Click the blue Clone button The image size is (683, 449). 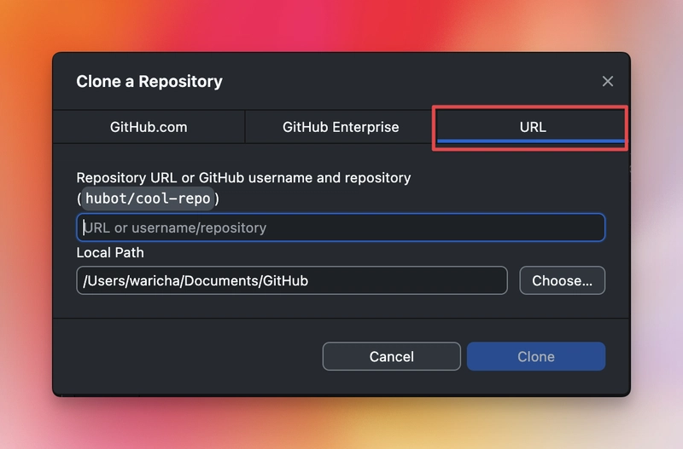(536, 356)
